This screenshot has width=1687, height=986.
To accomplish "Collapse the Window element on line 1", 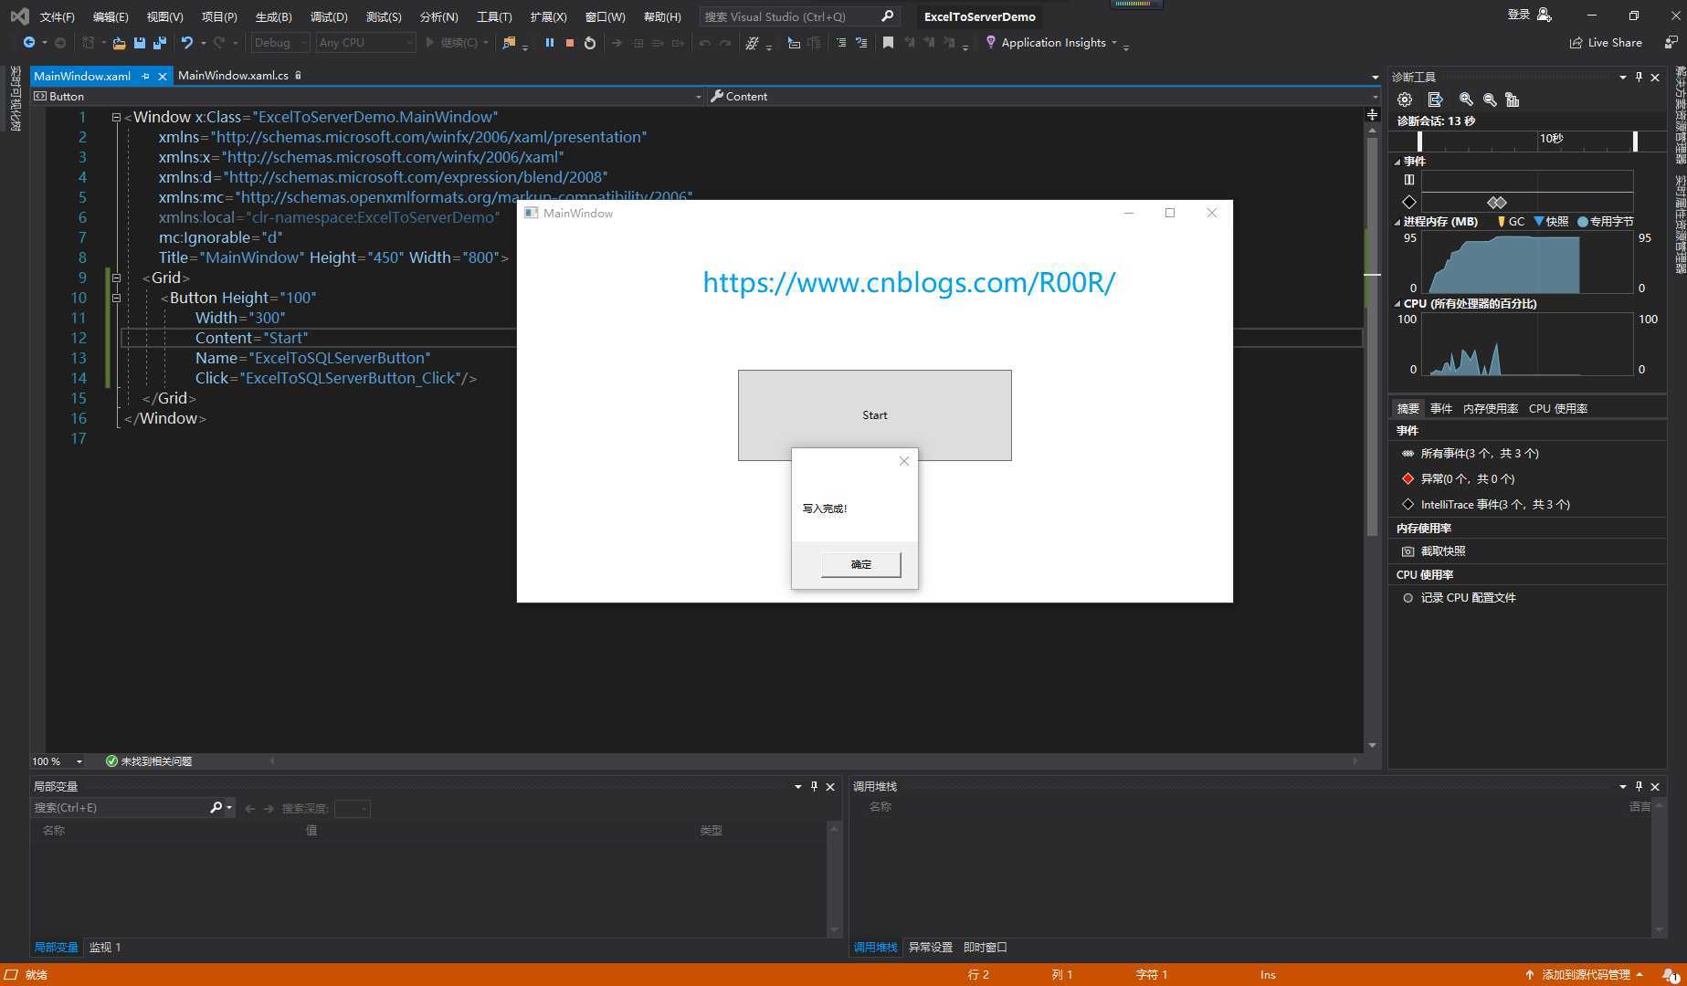I will pos(116,117).
